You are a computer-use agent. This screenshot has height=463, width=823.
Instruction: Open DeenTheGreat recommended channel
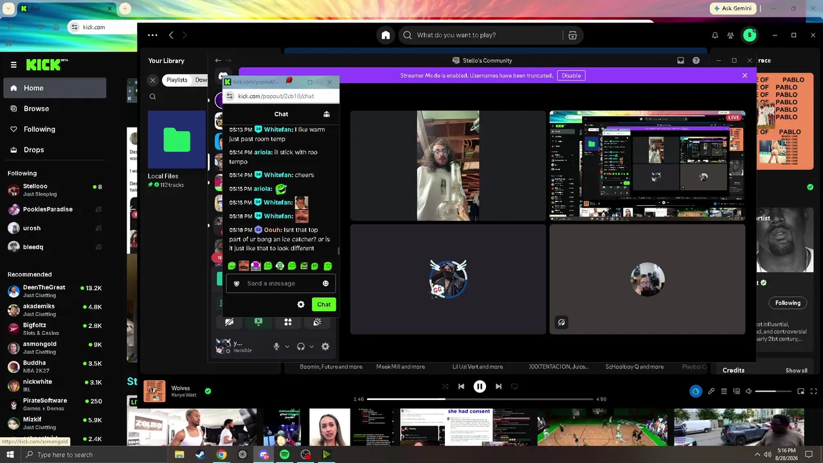coord(55,291)
